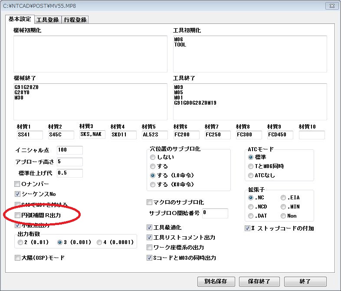The width and height of the screenshot is (341, 291).
Task: Switch to the 工具登録 tab
Action: [48, 20]
